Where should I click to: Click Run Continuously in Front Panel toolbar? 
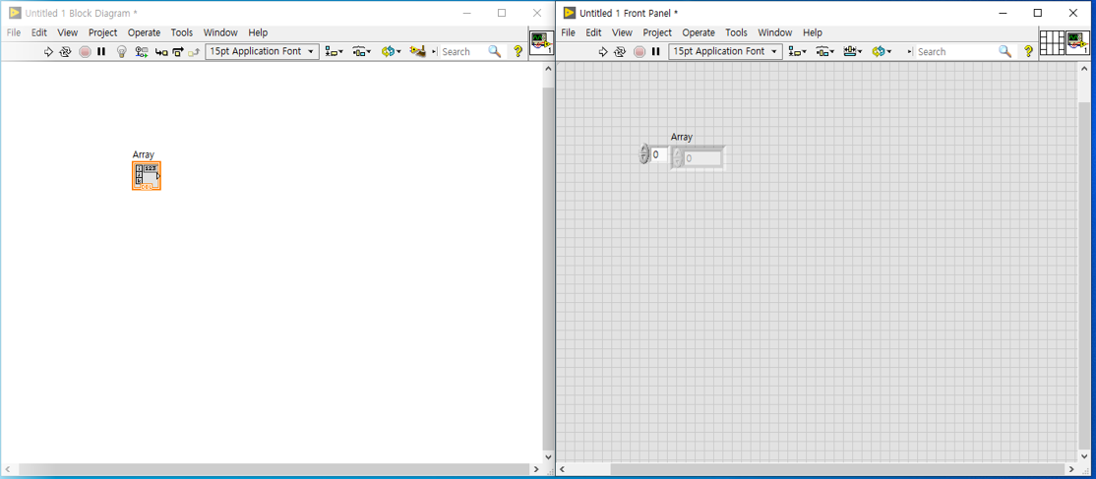coord(619,52)
